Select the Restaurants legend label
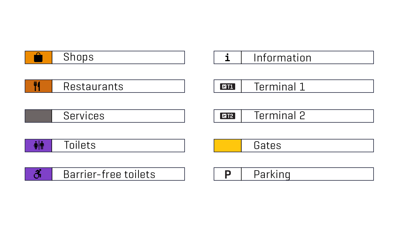 coord(93,86)
